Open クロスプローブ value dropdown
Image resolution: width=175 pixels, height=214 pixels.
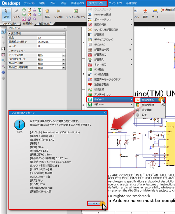pos(64,59)
